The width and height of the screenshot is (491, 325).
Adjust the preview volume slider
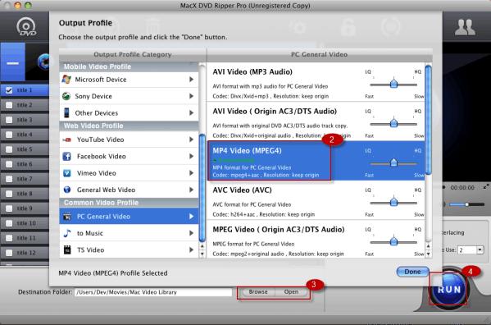click(x=466, y=204)
